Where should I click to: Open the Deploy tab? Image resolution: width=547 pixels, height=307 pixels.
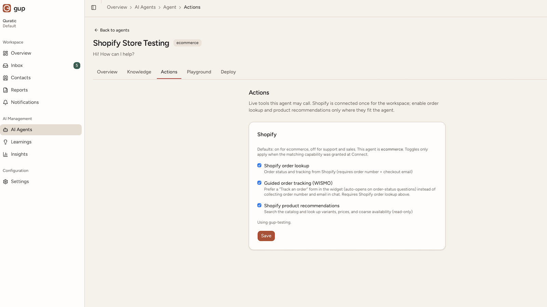coord(228,72)
